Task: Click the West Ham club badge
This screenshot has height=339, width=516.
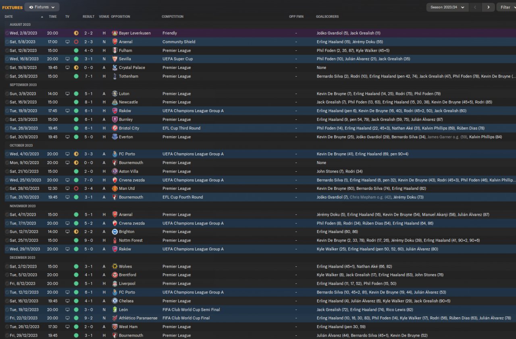Action: point(115,327)
